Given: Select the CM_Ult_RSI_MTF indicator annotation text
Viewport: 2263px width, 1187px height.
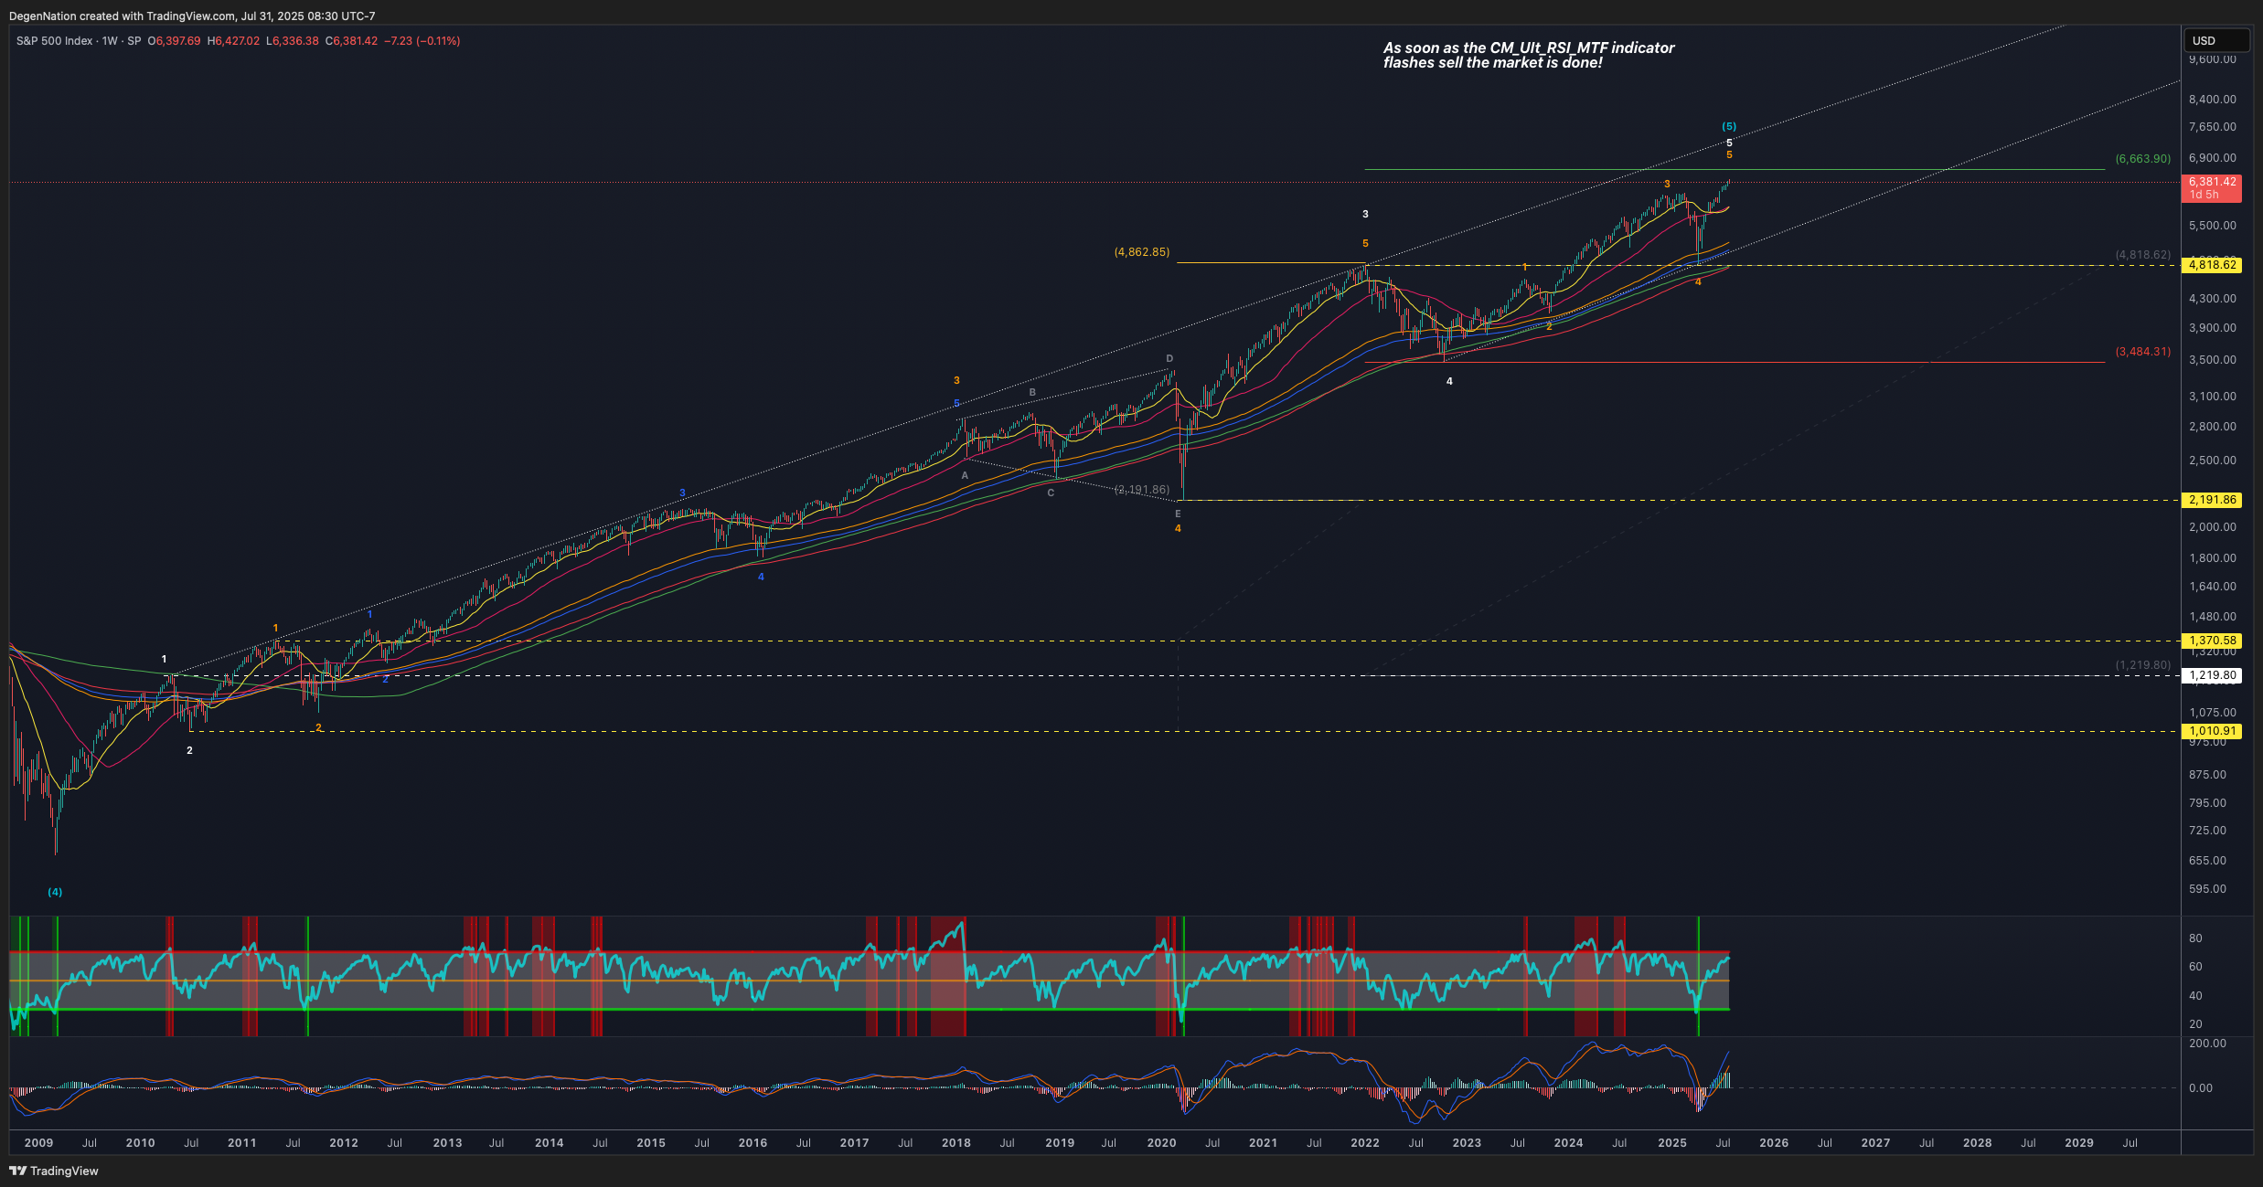Looking at the screenshot, I should pos(1529,55).
